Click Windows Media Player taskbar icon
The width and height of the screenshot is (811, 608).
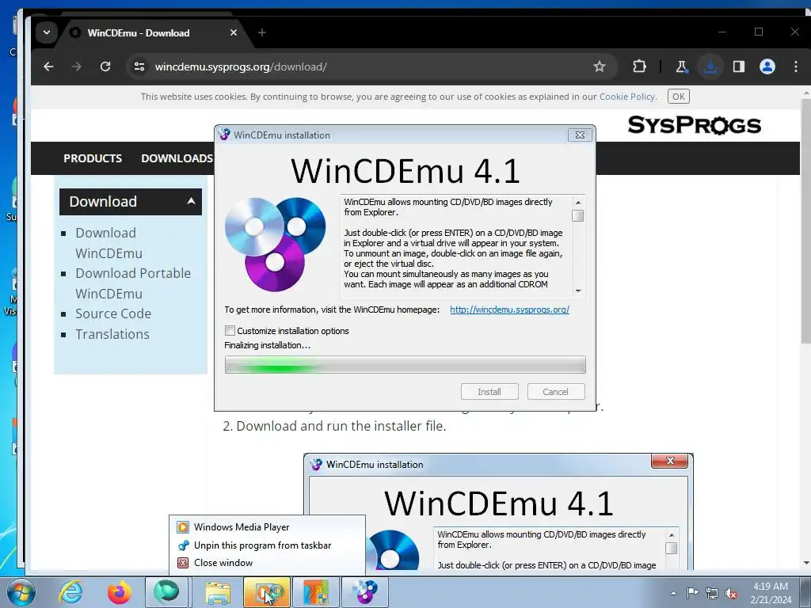[x=267, y=592]
